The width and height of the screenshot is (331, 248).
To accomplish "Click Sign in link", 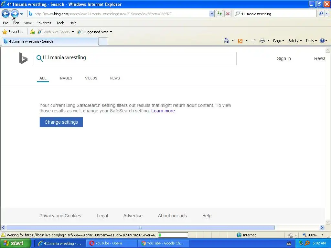I will (x=284, y=59).
